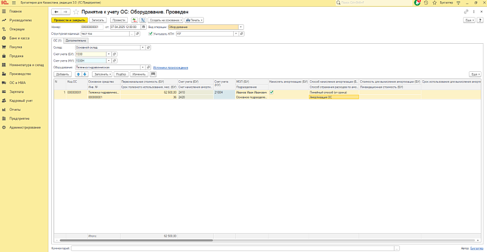
Task: Click Провести и закрыть button
Action: 69,20
